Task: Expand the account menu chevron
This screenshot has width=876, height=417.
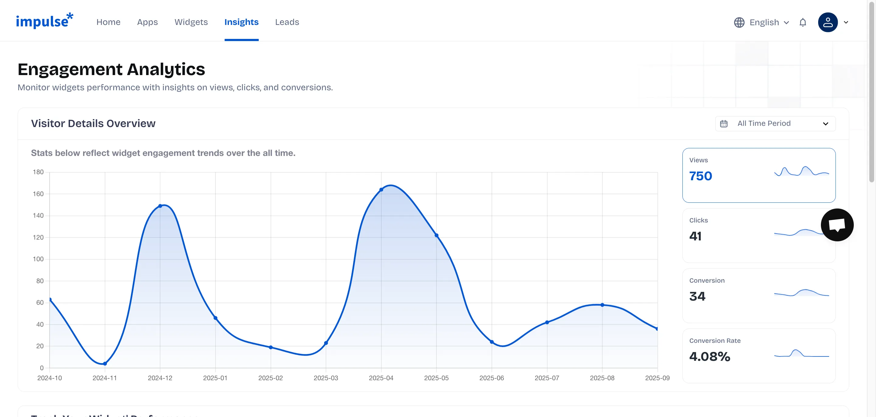Action: point(846,22)
